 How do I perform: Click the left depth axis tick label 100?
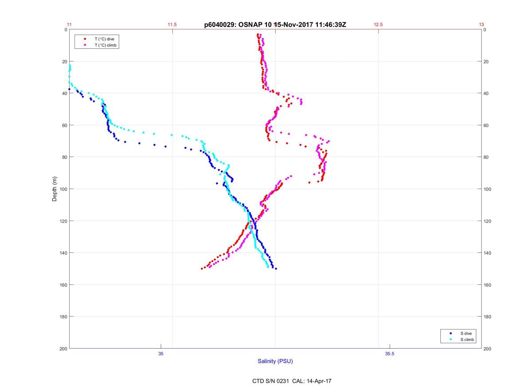tap(63, 189)
